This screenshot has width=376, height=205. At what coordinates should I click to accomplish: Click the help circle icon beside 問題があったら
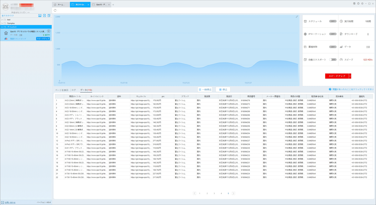point(330,89)
